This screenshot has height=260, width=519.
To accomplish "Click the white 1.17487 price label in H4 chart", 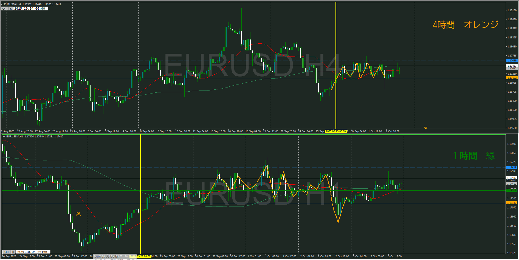I will click(512, 66).
